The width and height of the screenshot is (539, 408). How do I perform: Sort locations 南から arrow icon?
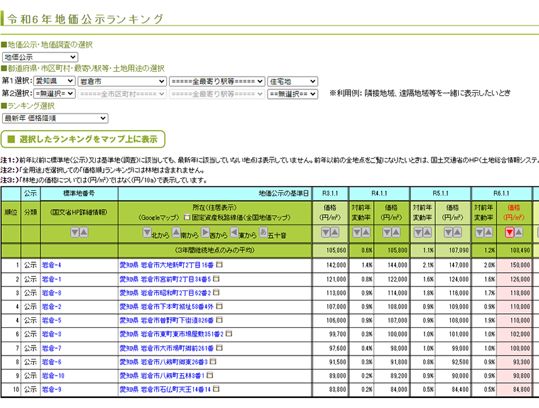[x=176, y=233]
